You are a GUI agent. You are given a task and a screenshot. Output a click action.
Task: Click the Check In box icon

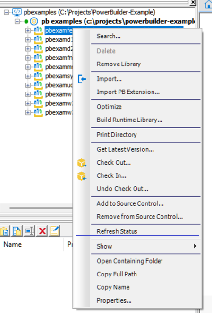pos(82,176)
